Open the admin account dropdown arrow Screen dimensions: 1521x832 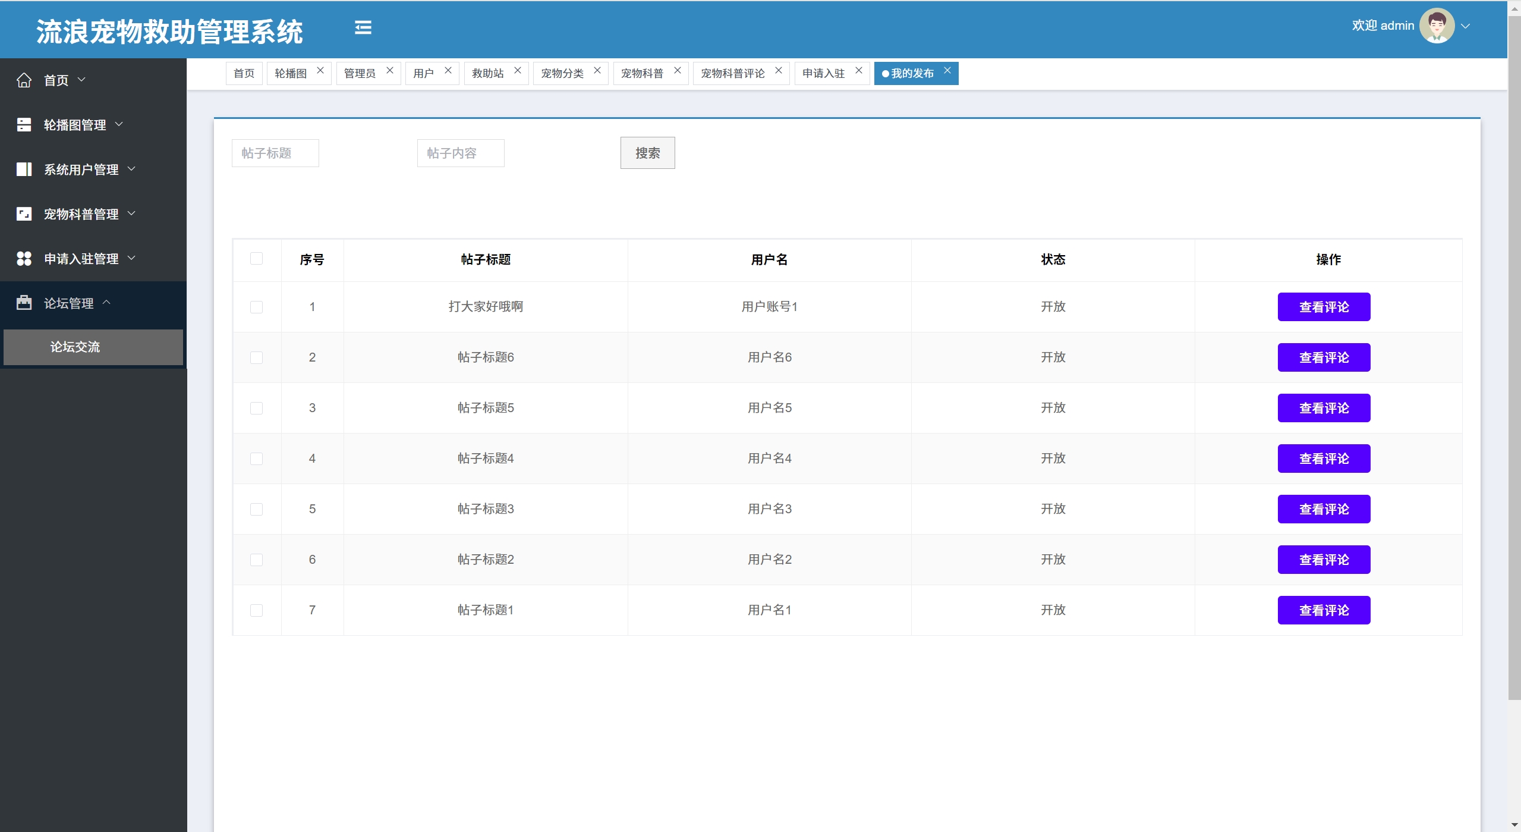click(x=1466, y=26)
